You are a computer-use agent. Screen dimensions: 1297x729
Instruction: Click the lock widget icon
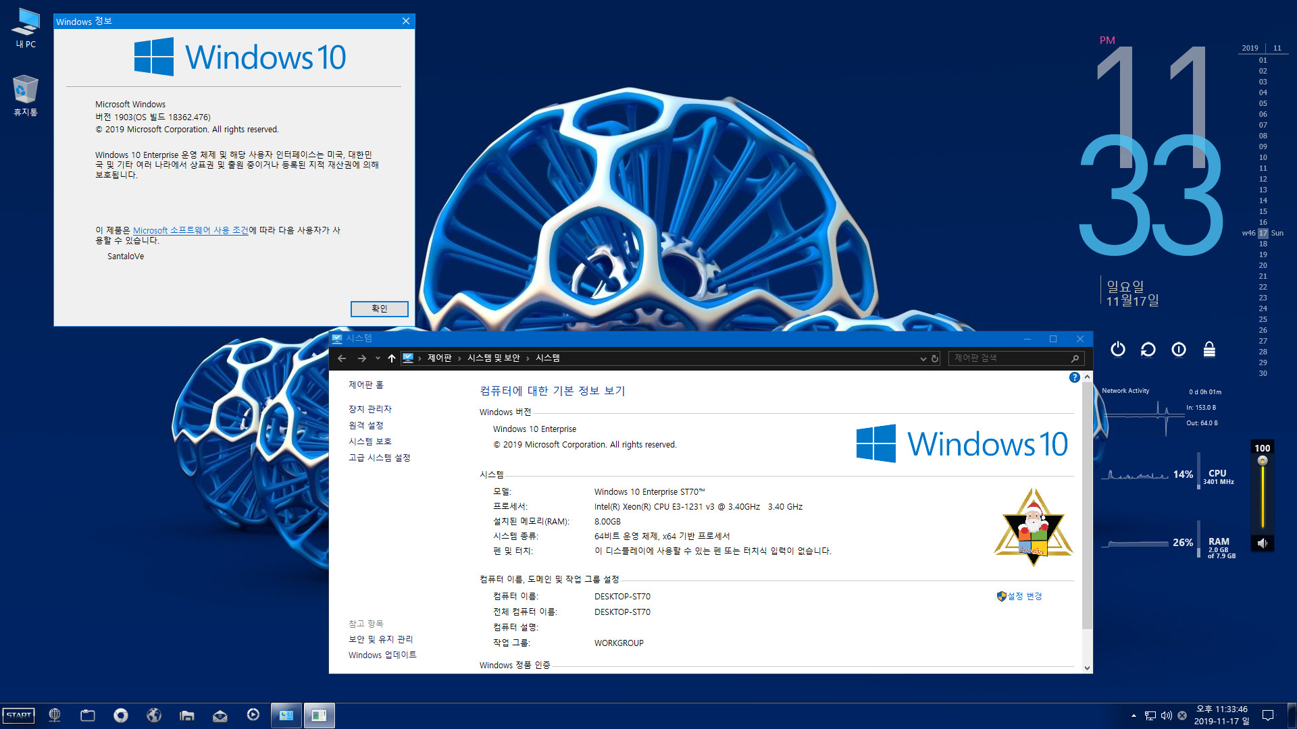click(1209, 349)
